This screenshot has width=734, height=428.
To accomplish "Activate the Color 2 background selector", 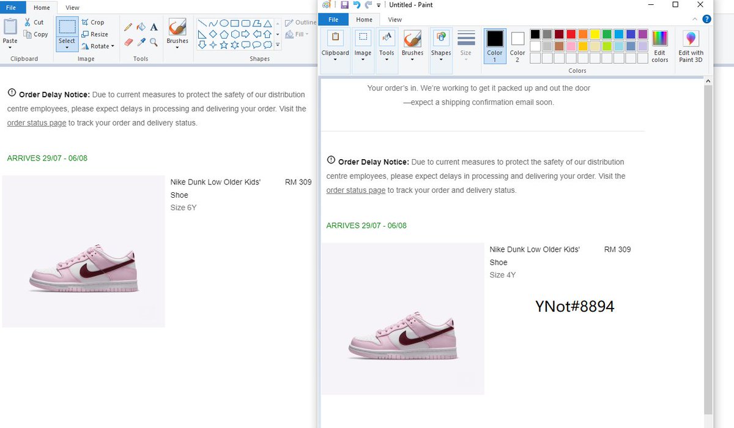I will click(x=517, y=47).
